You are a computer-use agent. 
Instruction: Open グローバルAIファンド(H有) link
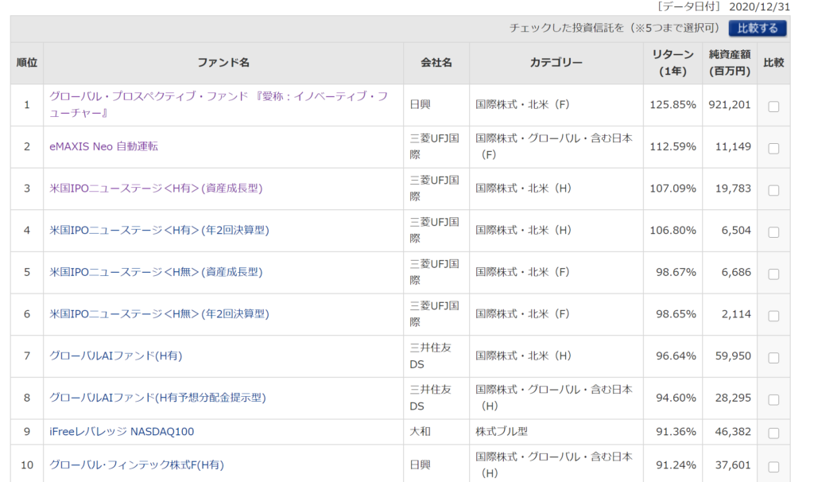point(115,356)
